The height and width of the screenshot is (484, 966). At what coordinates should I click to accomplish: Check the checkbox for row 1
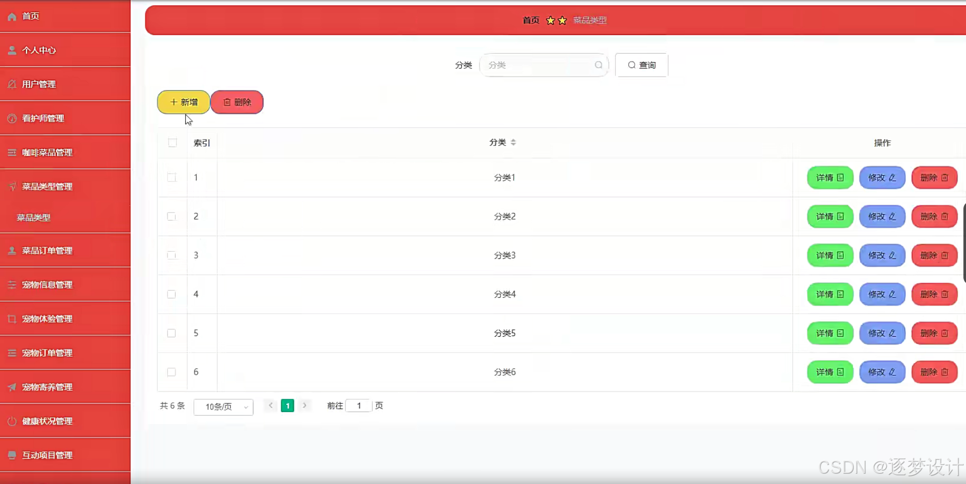pyautogui.click(x=172, y=177)
